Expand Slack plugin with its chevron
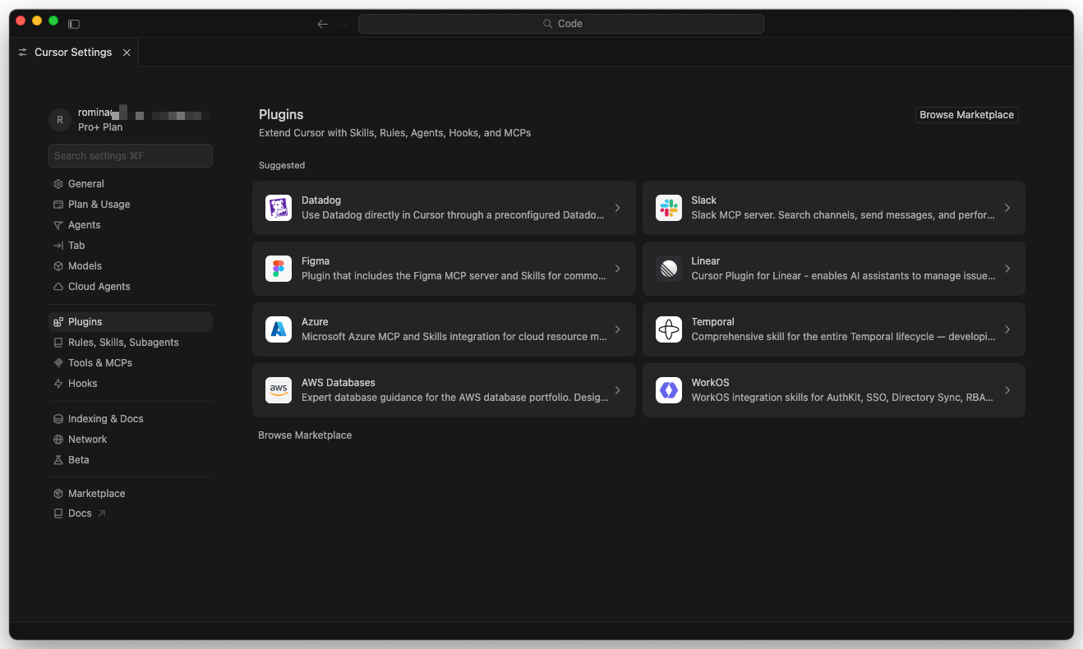The height and width of the screenshot is (649, 1083). tap(1007, 208)
